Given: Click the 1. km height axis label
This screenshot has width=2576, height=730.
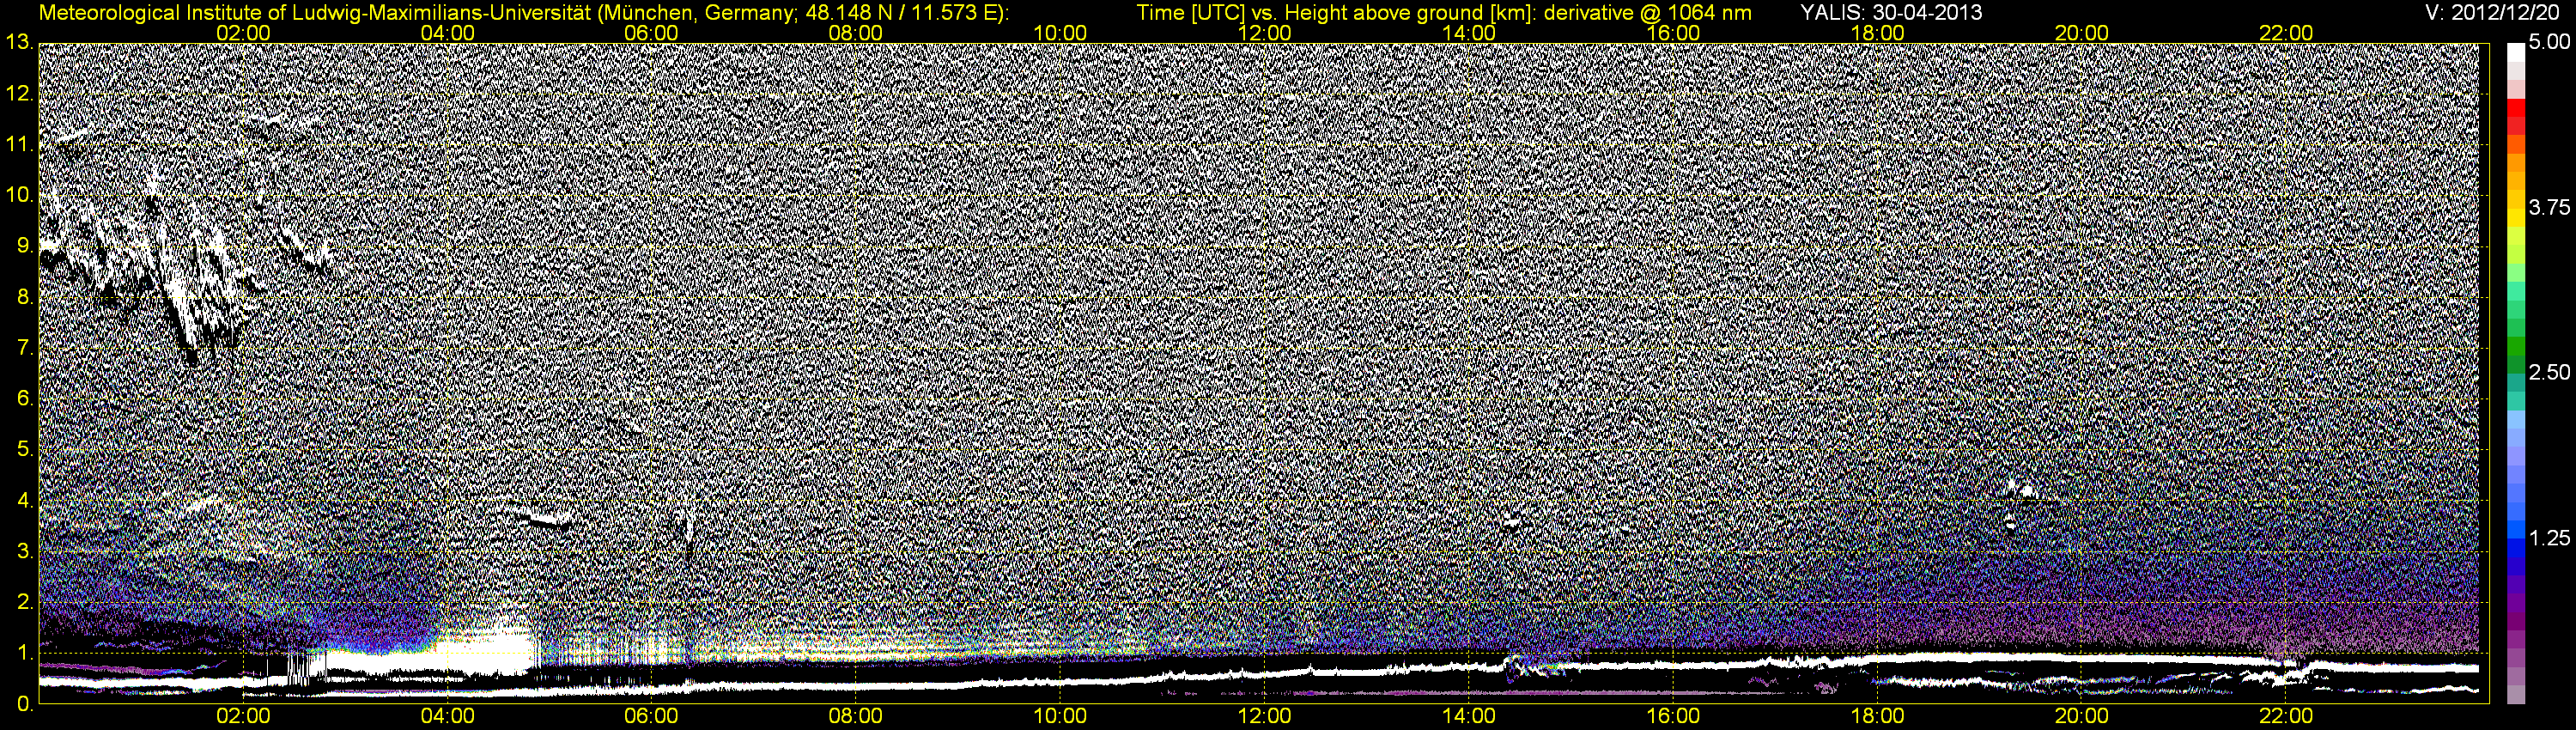Looking at the screenshot, I should pyautogui.click(x=24, y=652).
